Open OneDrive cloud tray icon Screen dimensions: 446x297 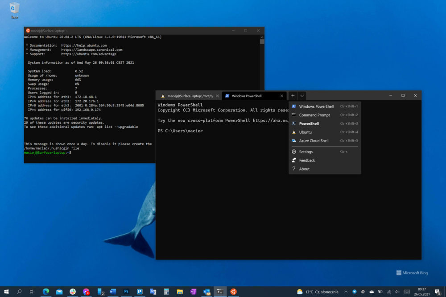point(372,292)
